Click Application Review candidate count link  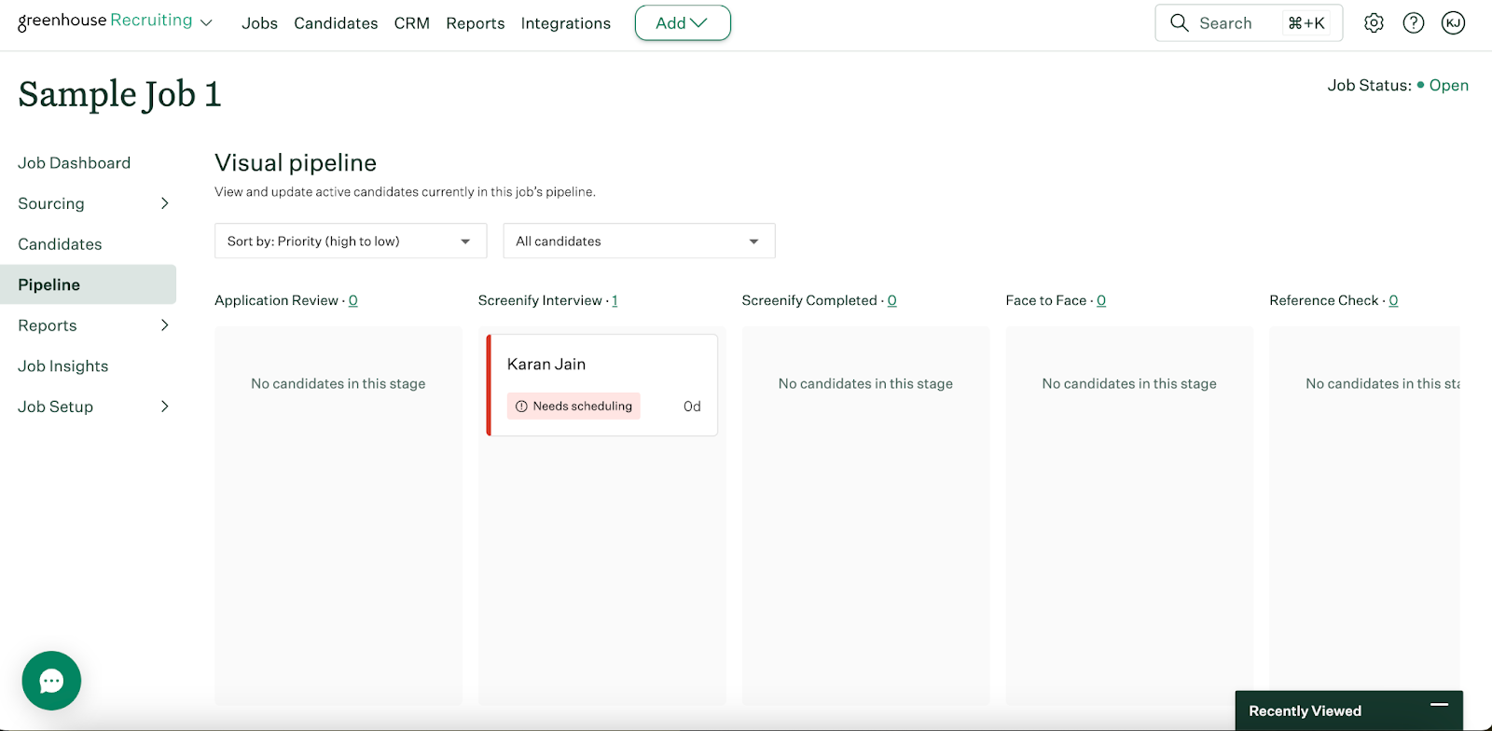click(x=353, y=300)
